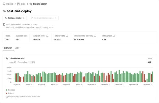Click the September 21 axis label
Screen dimensions: 159x103
pos(148,84)
